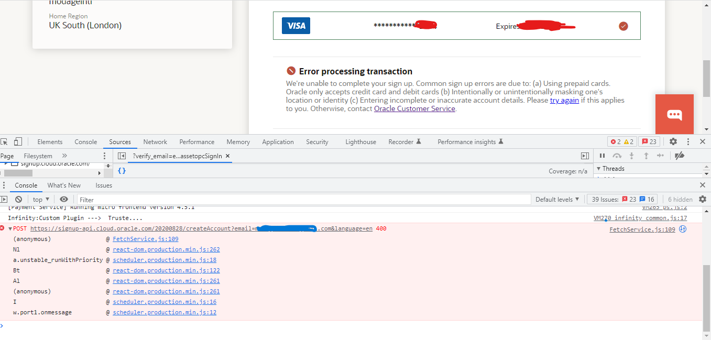
Task: Click the Step out debugger icon
Action: click(x=646, y=156)
